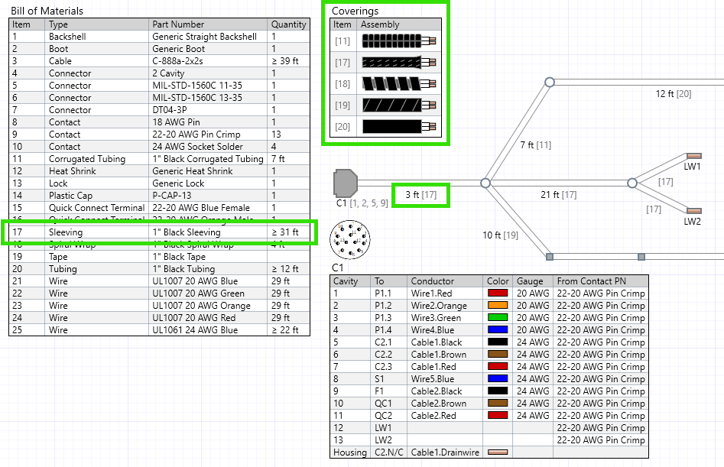Image resolution: width=724 pixels, height=467 pixels.
Task: Select the Cable1.Drainwire swatch in the Housing row
Action: [497, 452]
